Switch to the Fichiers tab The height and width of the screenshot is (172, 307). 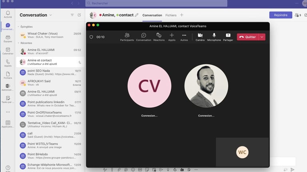[x=171, y=15]
